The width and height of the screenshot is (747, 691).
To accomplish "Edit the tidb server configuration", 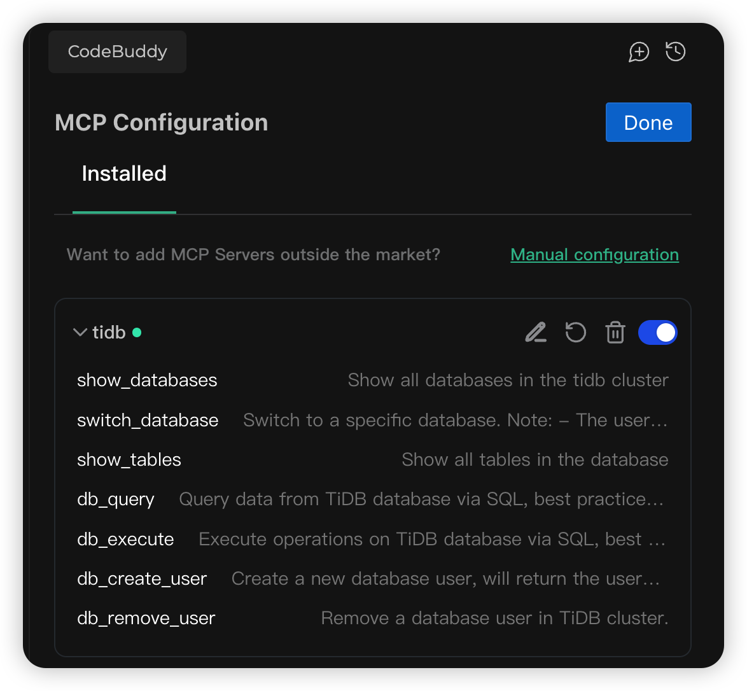I will tap(536, 332).
